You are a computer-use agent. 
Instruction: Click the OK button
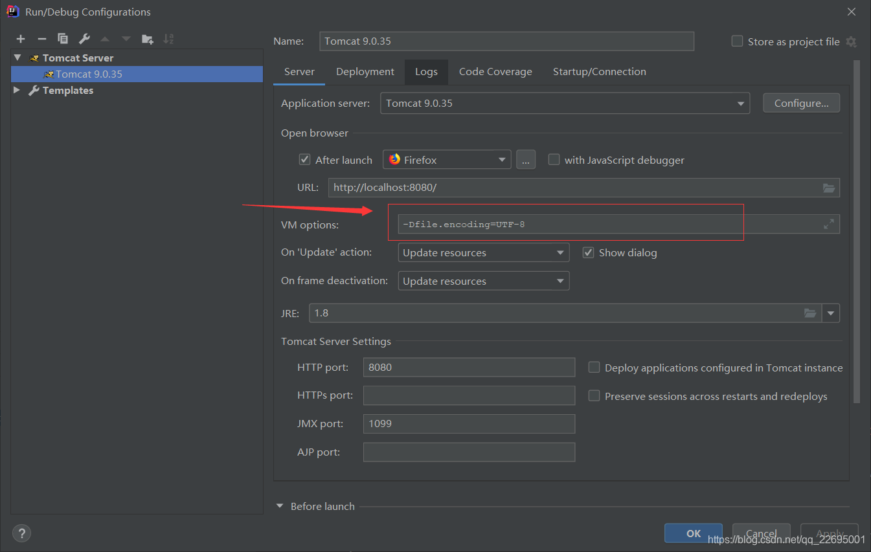694,533
